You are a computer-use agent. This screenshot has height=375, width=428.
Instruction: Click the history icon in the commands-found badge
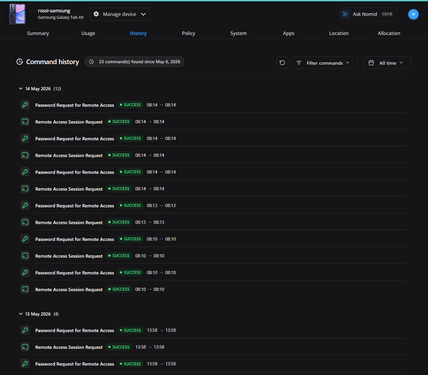[91, 62]
